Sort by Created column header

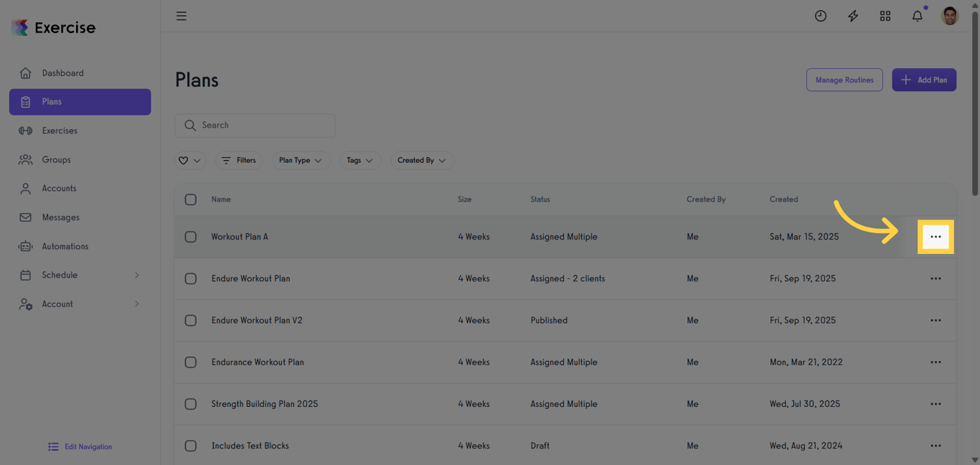[783, 199]
